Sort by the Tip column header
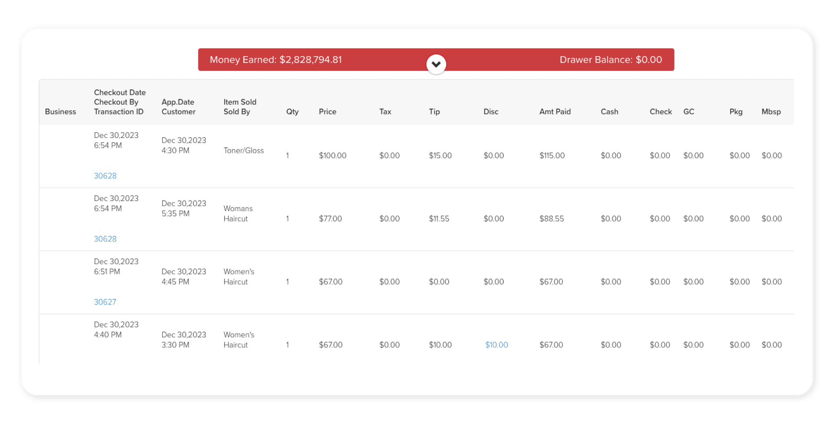Image resolution: width=834 pixels, height=424 pixels. pos(434,112)
